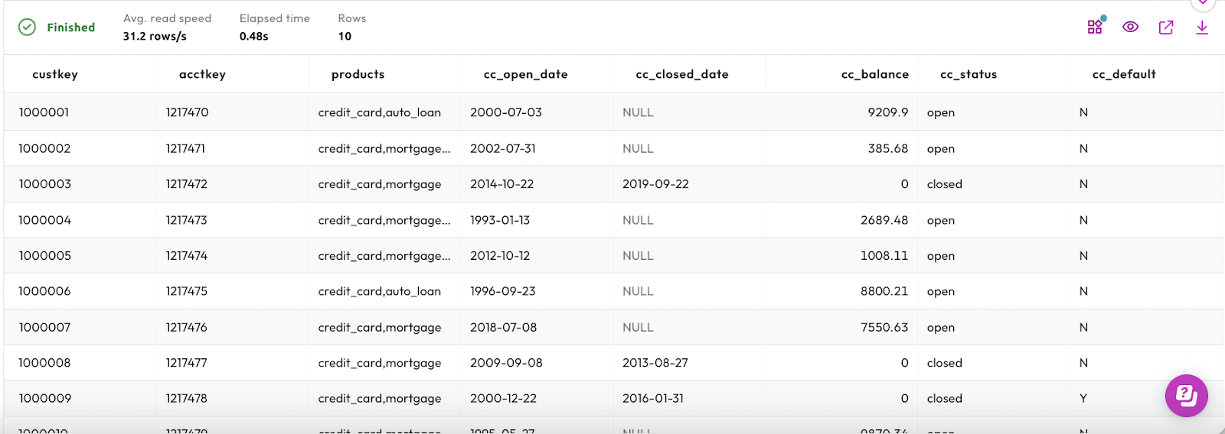The height and width of the screenshot is (434, 1225).
Task: Click the download results arrow icon
Action: pos(1201,28)
